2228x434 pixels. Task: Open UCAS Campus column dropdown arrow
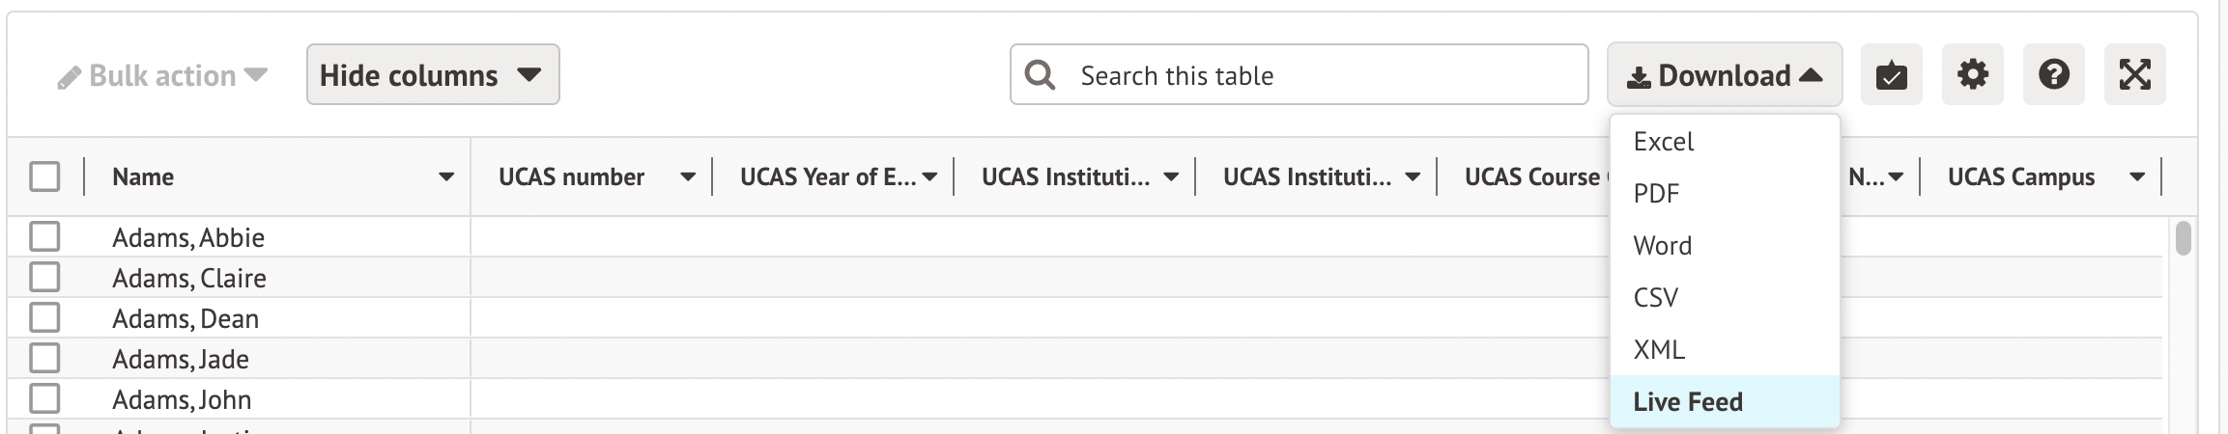pos(2137,176)
